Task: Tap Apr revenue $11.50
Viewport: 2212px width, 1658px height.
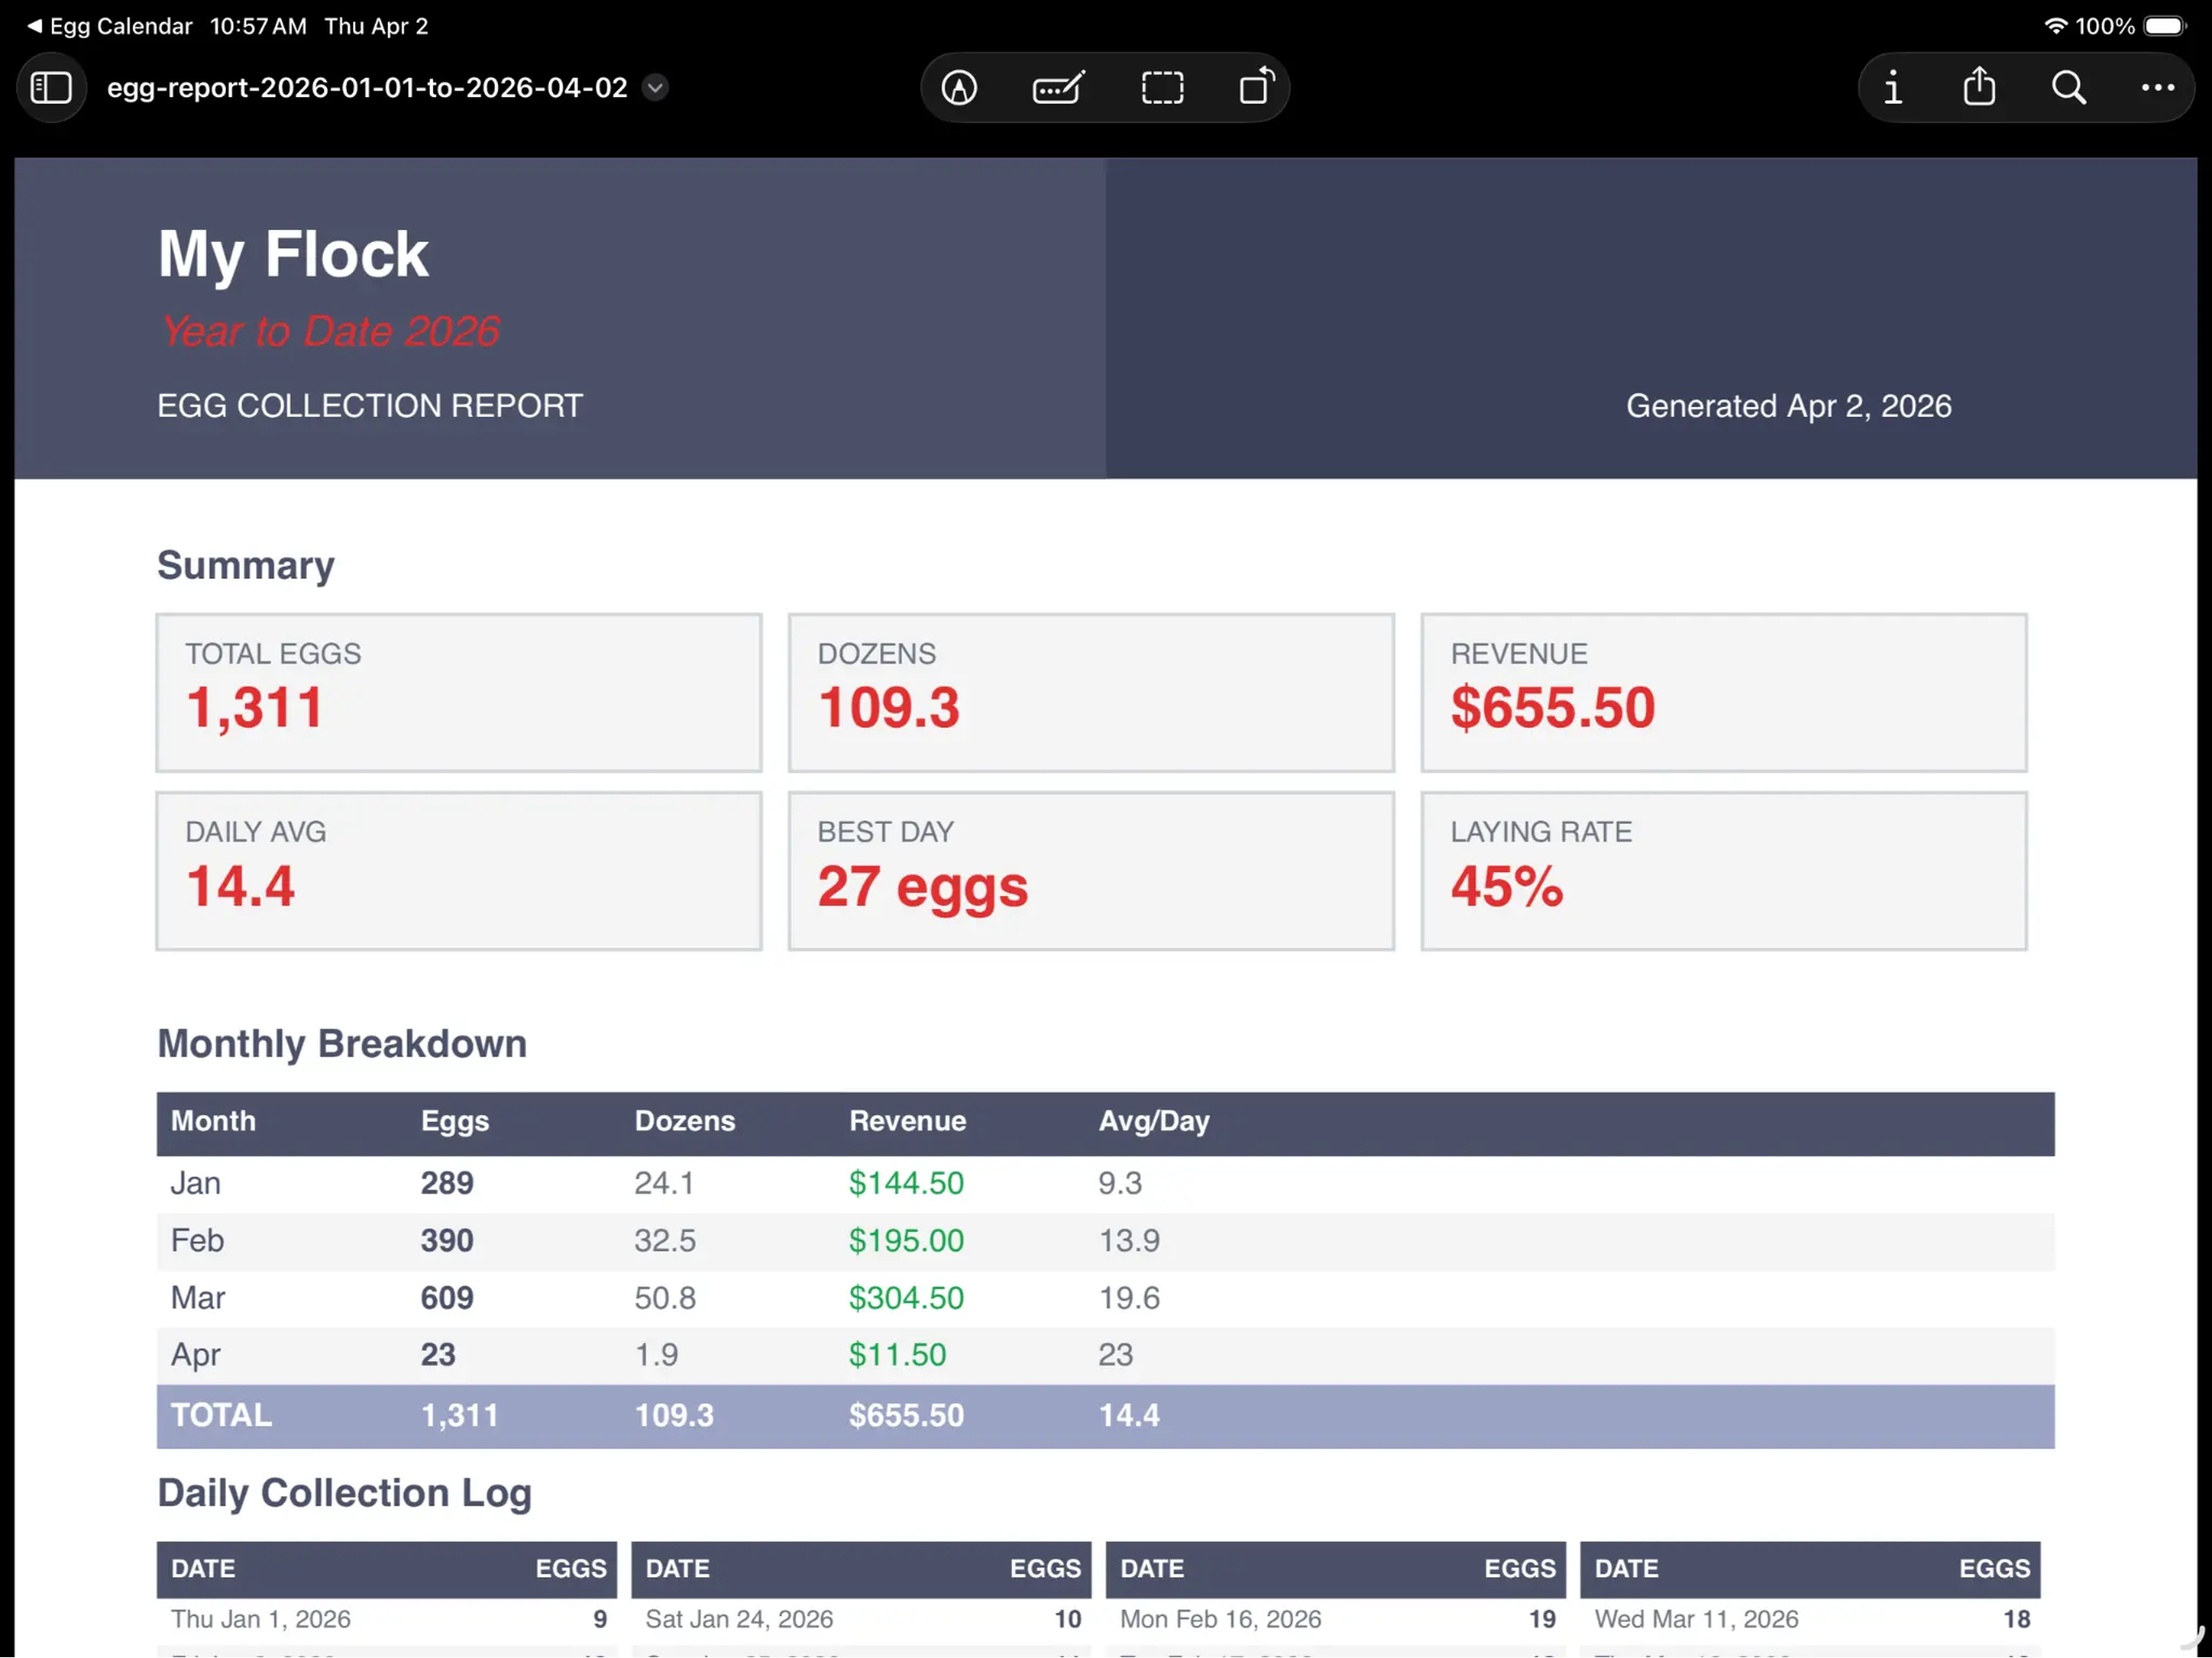Action: (x=897, y=1354)
